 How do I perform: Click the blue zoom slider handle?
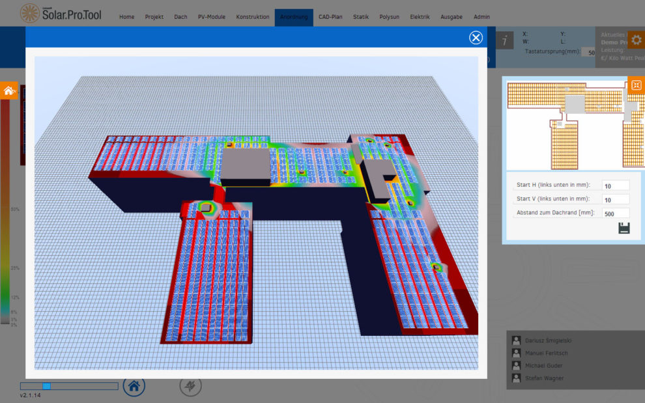[46, 386]
